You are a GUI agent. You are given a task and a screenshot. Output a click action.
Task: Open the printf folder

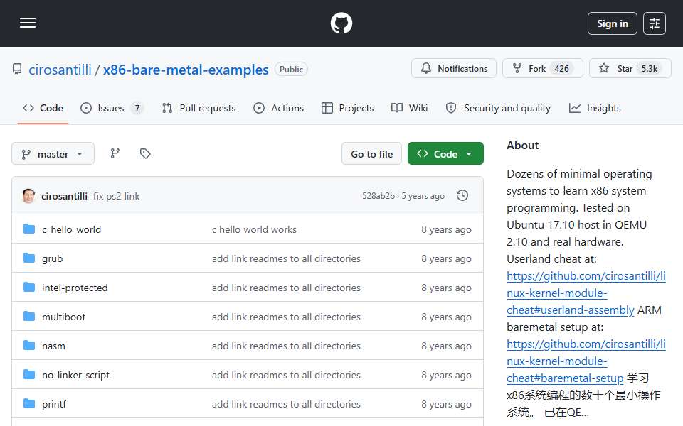pyautogui.click(x=54, y=404)
